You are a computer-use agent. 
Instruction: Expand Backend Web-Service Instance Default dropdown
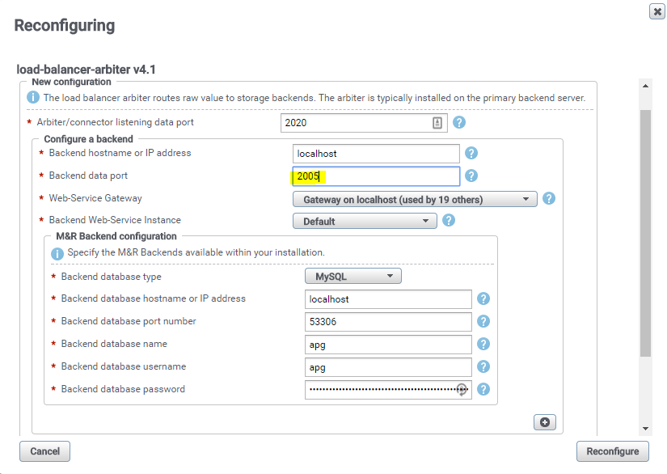[x=364, y=221]
